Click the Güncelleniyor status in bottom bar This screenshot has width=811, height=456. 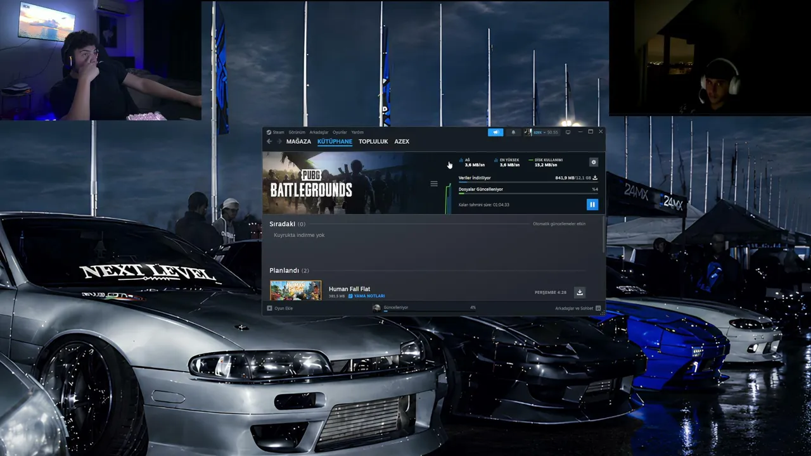pos(395,307)
